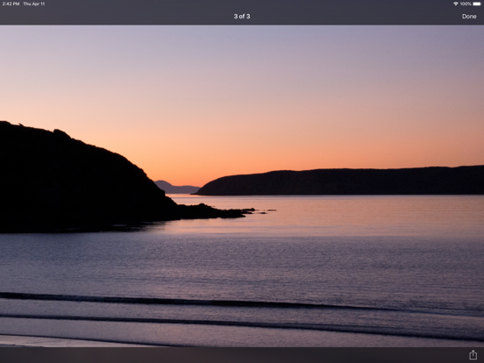The height and width of the screenshot is (363, 484).
Task: Tap the small faint mountain between the headlands
Action: (x=176, y=188)
